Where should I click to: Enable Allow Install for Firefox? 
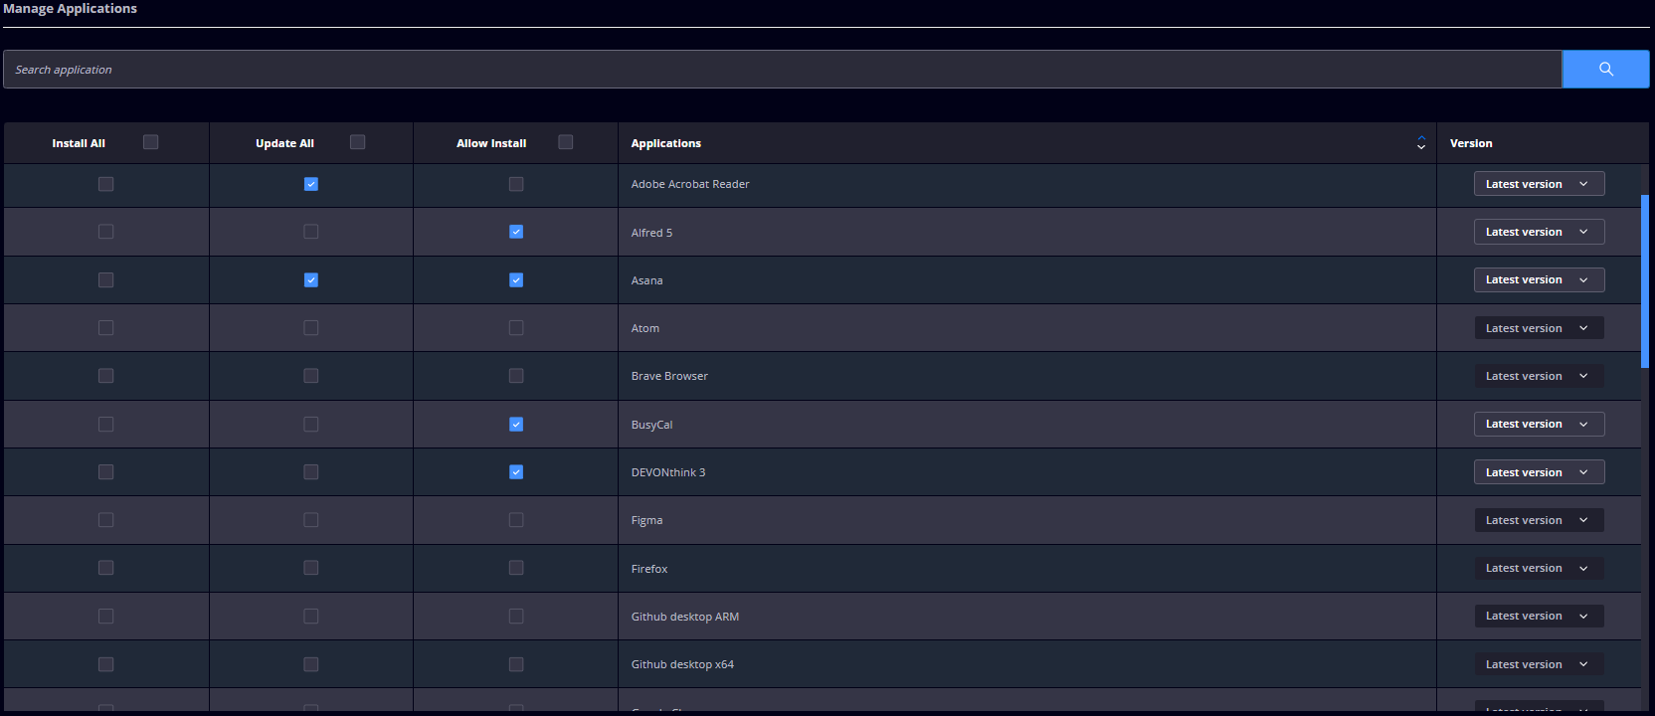coord(516,568)
